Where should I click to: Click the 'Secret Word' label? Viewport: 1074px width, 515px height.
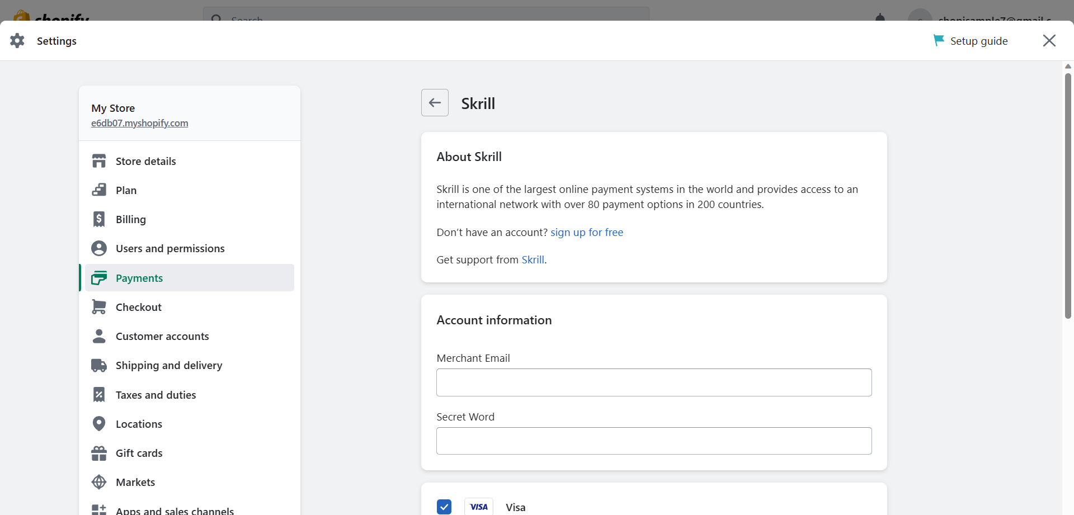[465, 417]
